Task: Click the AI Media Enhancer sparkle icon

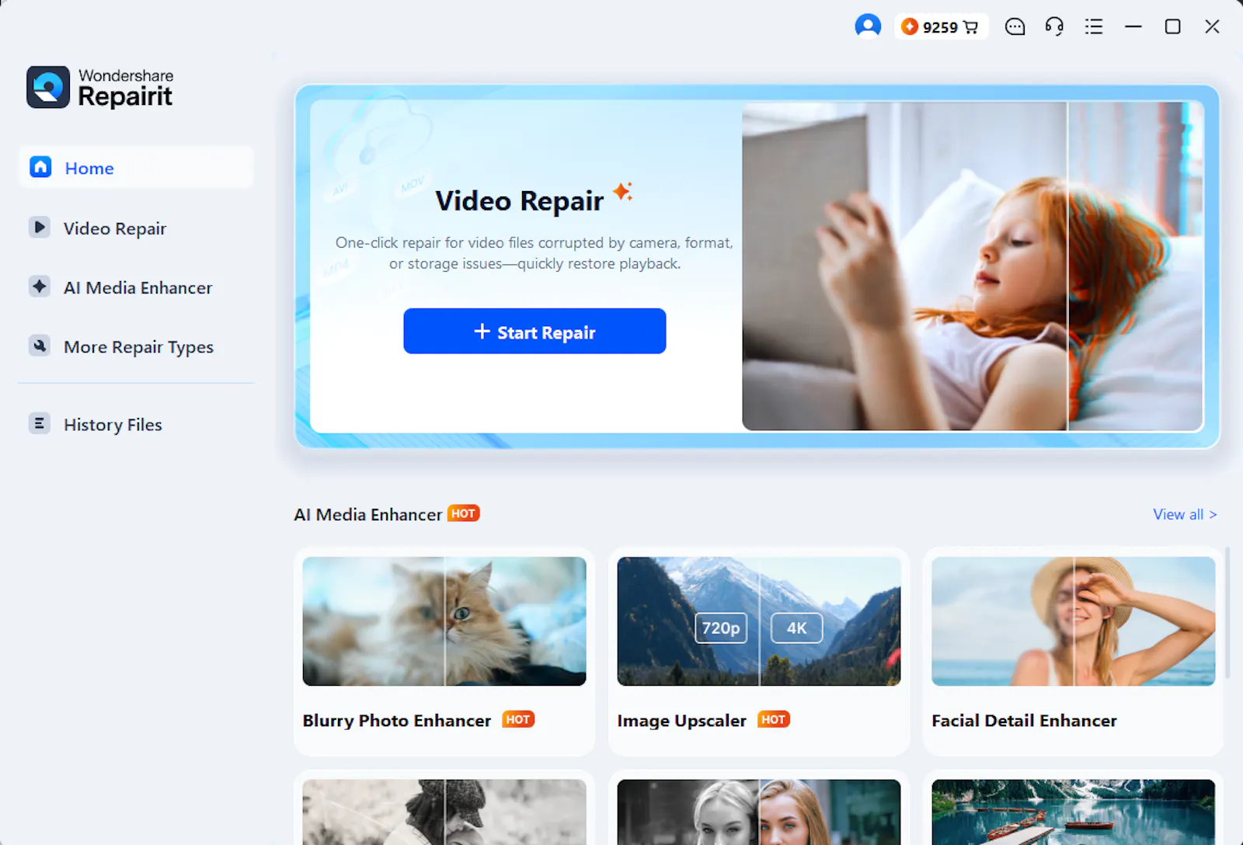Action: tap(40, 286)
